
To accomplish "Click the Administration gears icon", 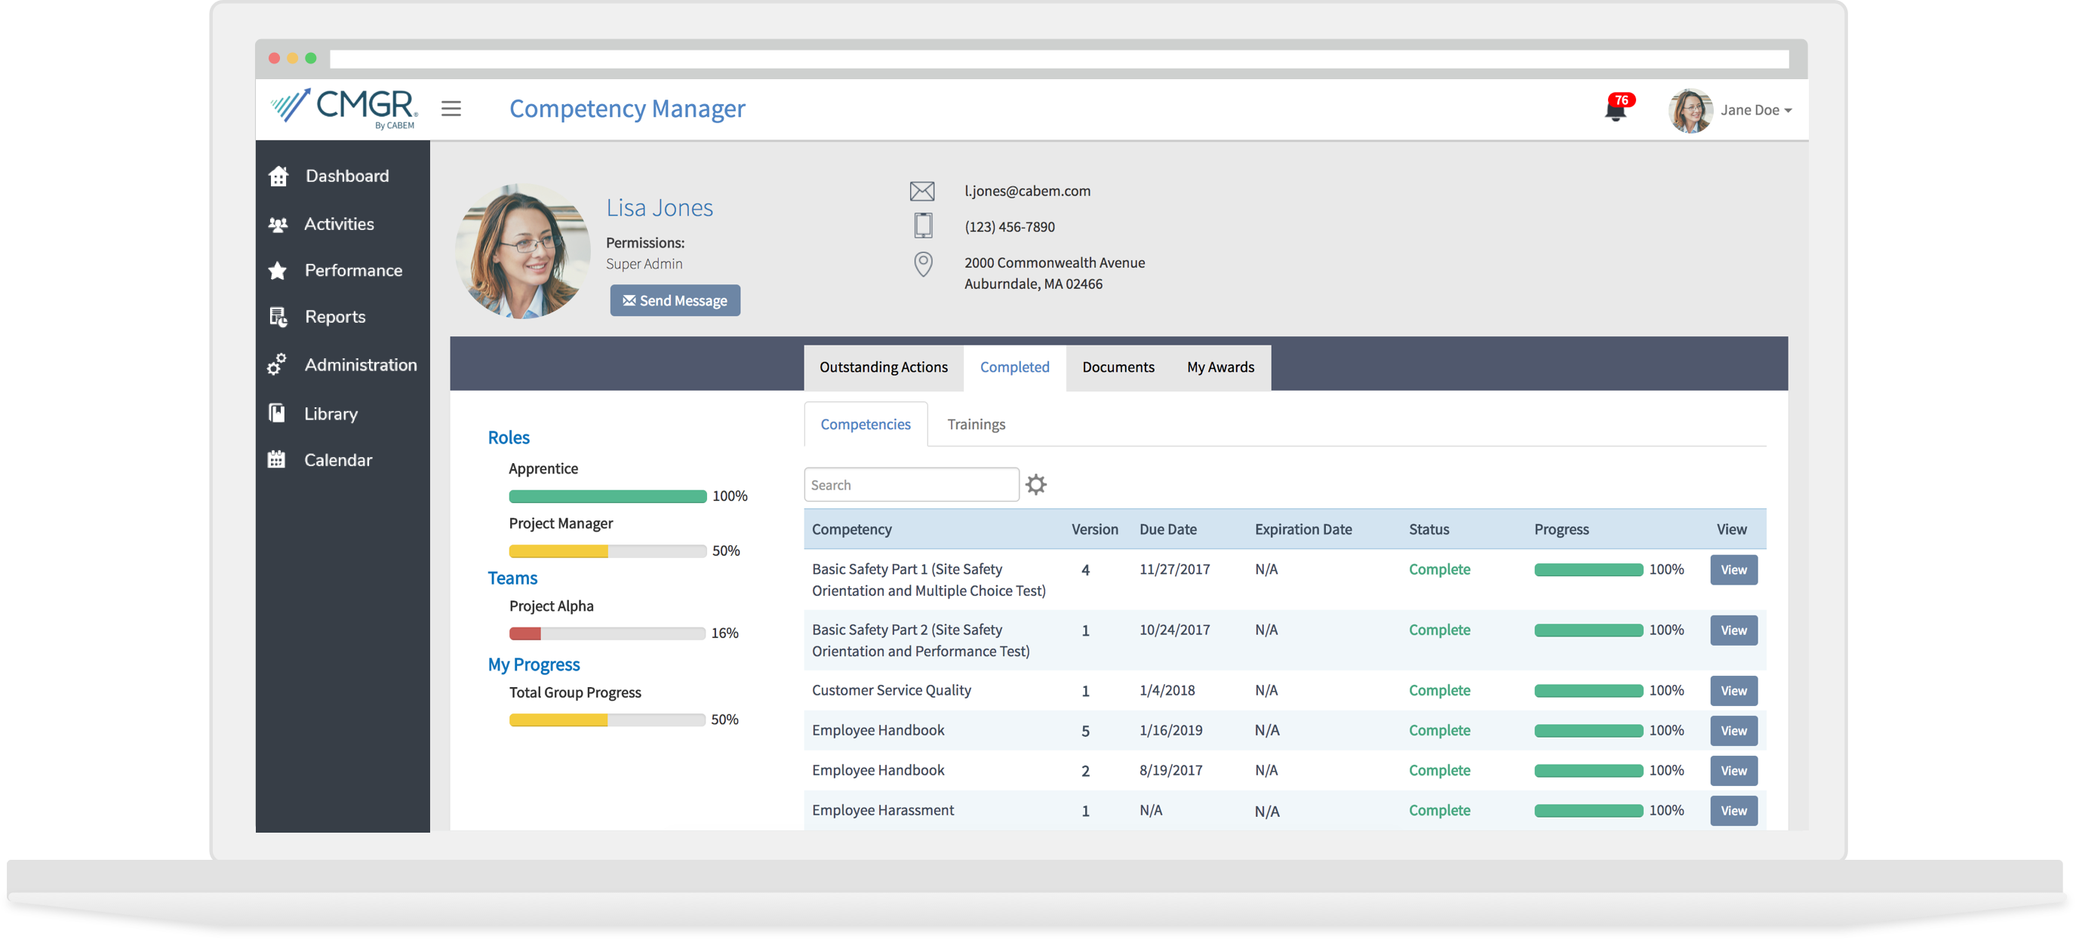I will coord(276,365).
